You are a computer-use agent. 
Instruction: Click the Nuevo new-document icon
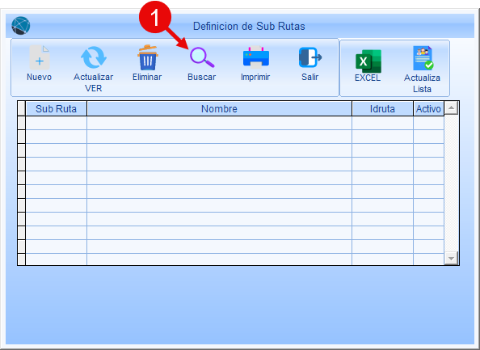(x=39, y=57)
